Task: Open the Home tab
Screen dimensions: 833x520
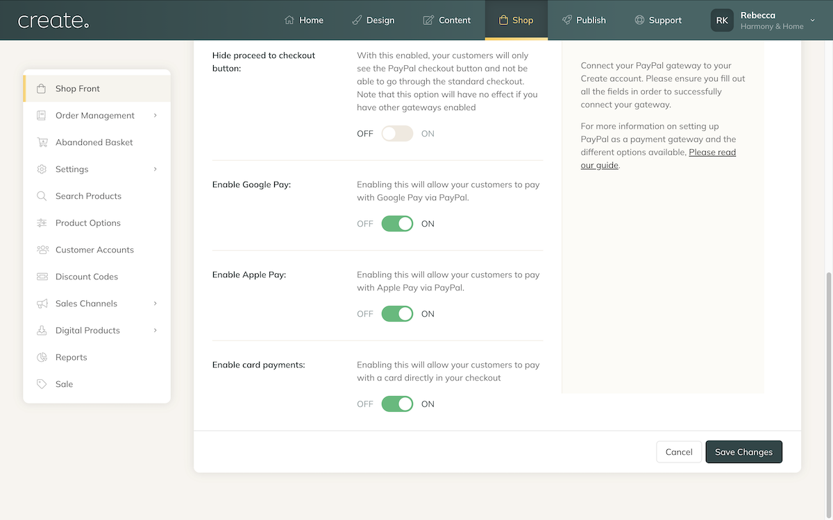Action: (304, 20)
